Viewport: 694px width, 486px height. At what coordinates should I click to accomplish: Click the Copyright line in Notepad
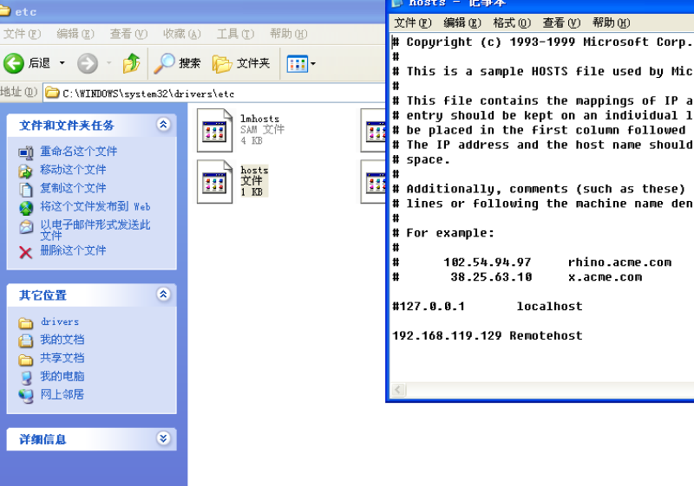(x=543, y=42)
